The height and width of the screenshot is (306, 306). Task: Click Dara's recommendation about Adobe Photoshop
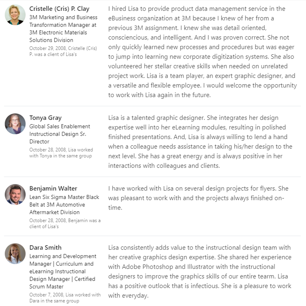(x=200, y=272)
